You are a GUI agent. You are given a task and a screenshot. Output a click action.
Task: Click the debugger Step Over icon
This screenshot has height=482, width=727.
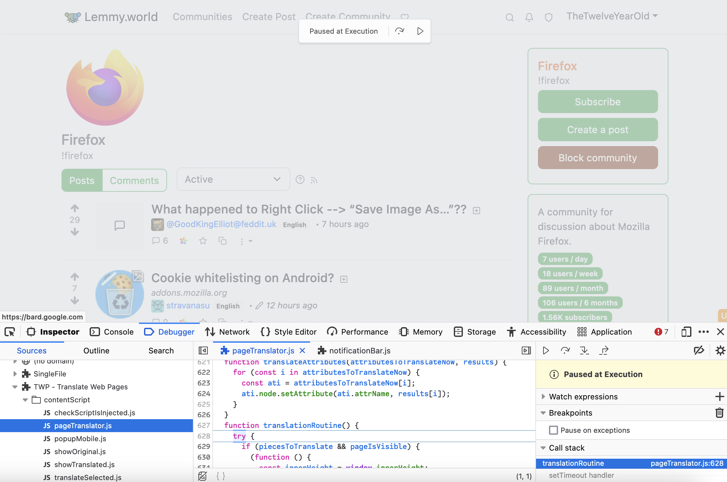[565, 350]
